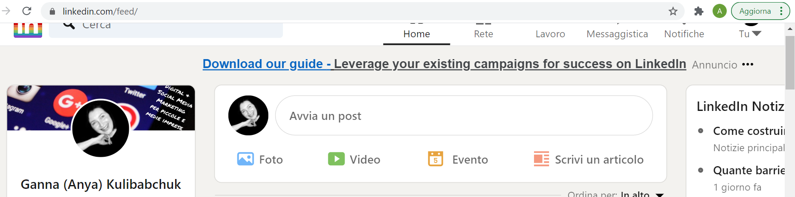The image size is (795, 197).
Task: Bookmark this page with the star icon
Action: pyautogui.click(x=673, y=12)
